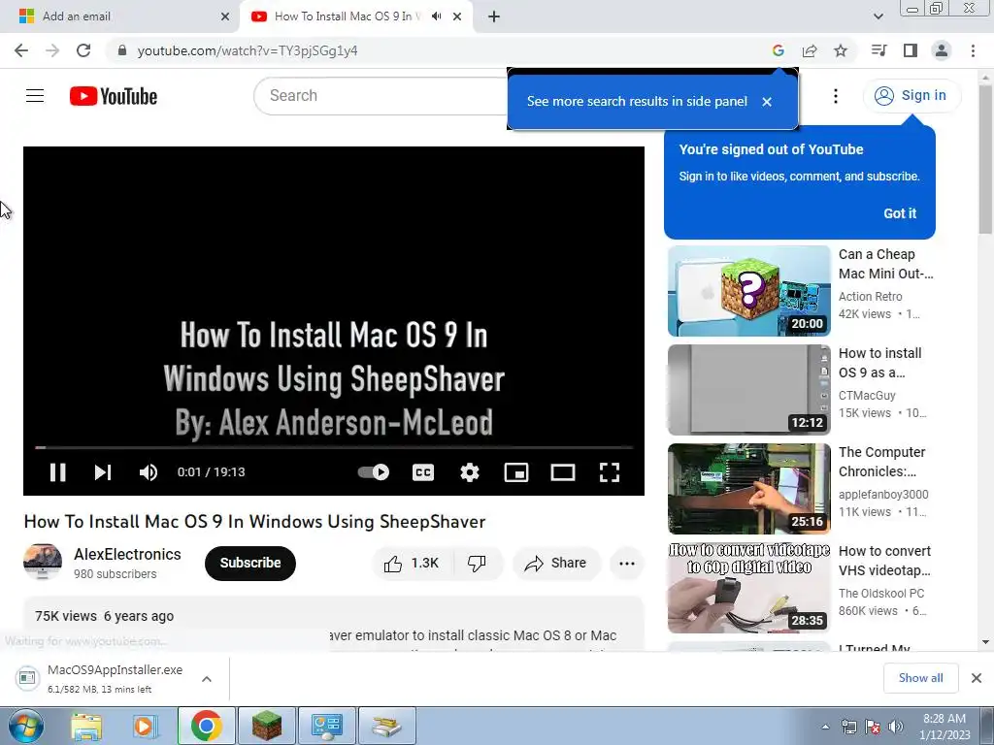The width and height of the screenshot is (994, 745).
Task: Focus the YouTube Search field
Action: tap(381, 96)
